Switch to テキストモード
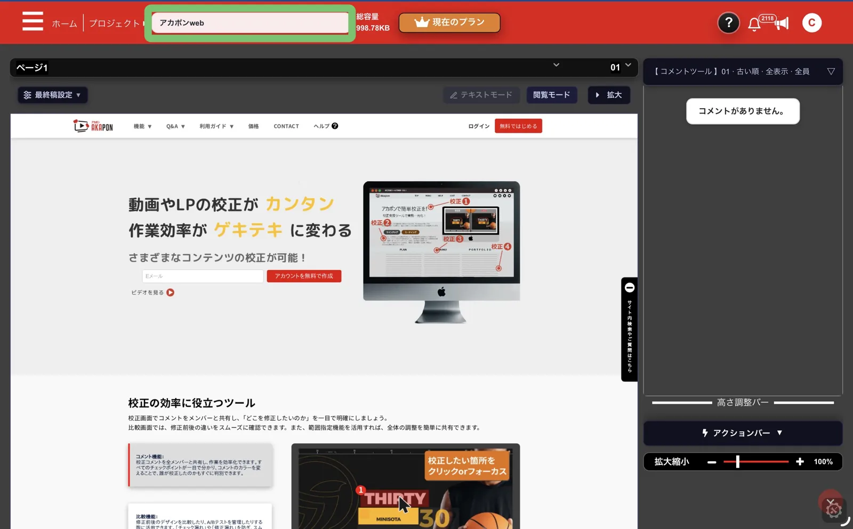The image size is (853, 529). [x=481, y=95]
